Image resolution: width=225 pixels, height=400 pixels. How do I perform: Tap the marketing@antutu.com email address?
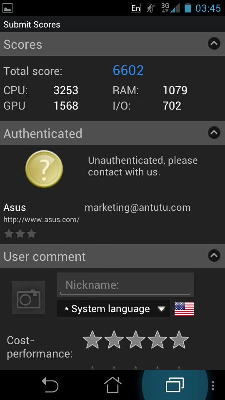pyautogui.click(x=137, y=207)
